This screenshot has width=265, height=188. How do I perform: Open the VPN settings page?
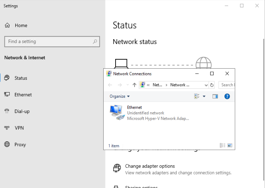pyautogui.click(x=19, y=128)
